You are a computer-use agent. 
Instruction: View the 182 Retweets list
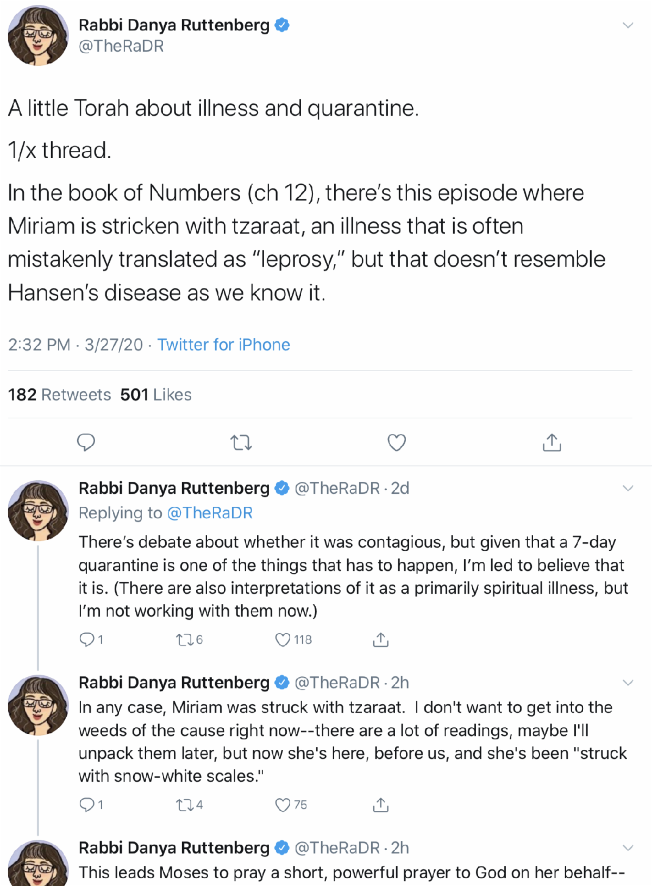tap(59, 394)
